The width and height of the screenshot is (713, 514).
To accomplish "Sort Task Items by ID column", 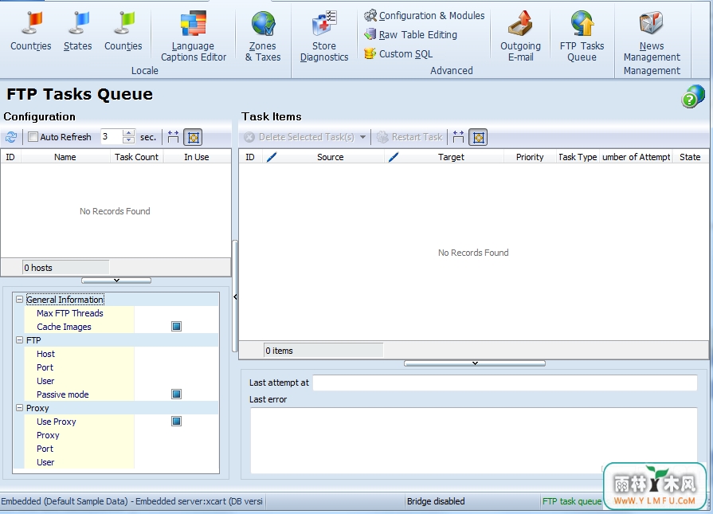I will [x=250, y=157].
